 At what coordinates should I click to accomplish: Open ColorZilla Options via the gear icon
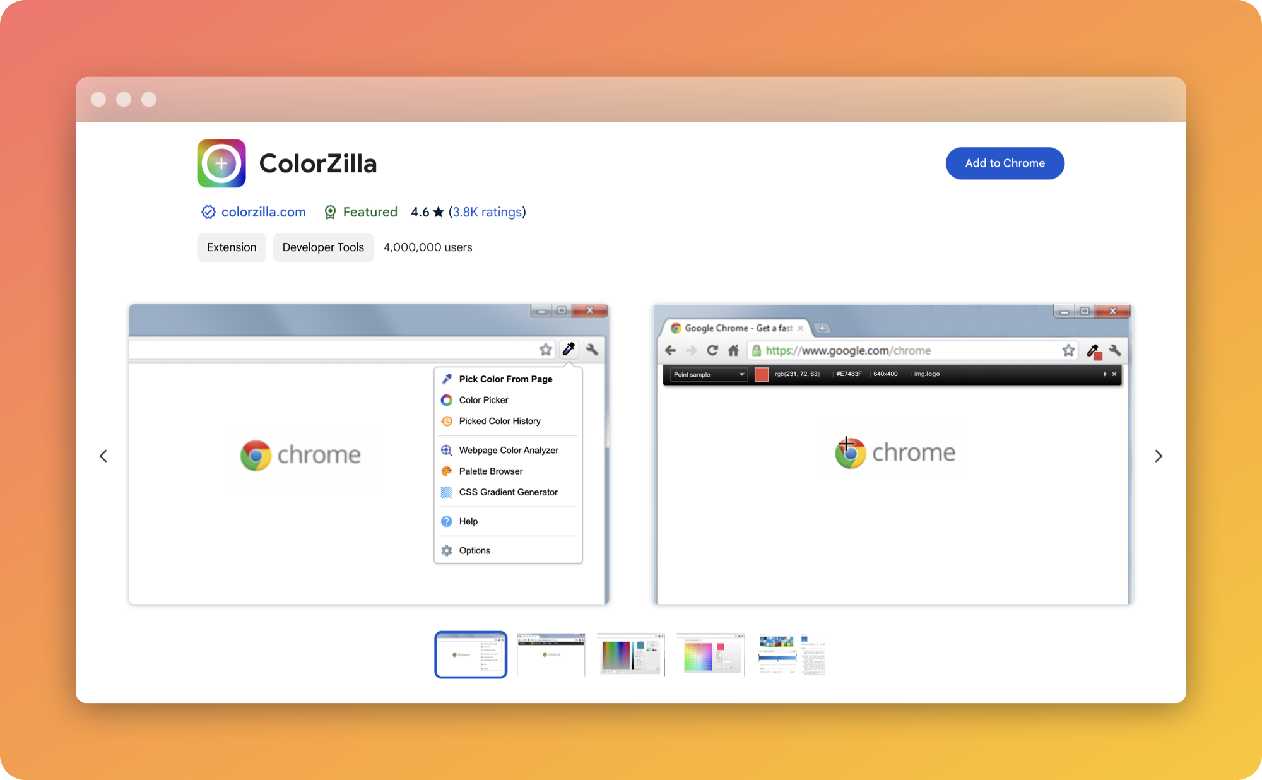pyautogui.click(x=447, y=550)
